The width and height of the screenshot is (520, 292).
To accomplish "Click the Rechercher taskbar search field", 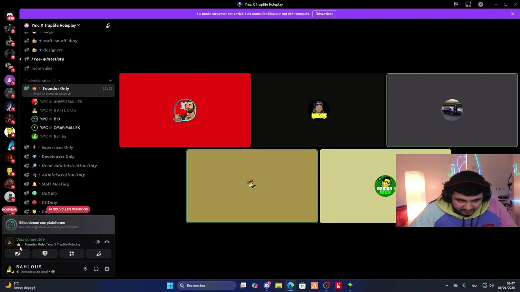I will pyautogui.click(x=207, y=286).
